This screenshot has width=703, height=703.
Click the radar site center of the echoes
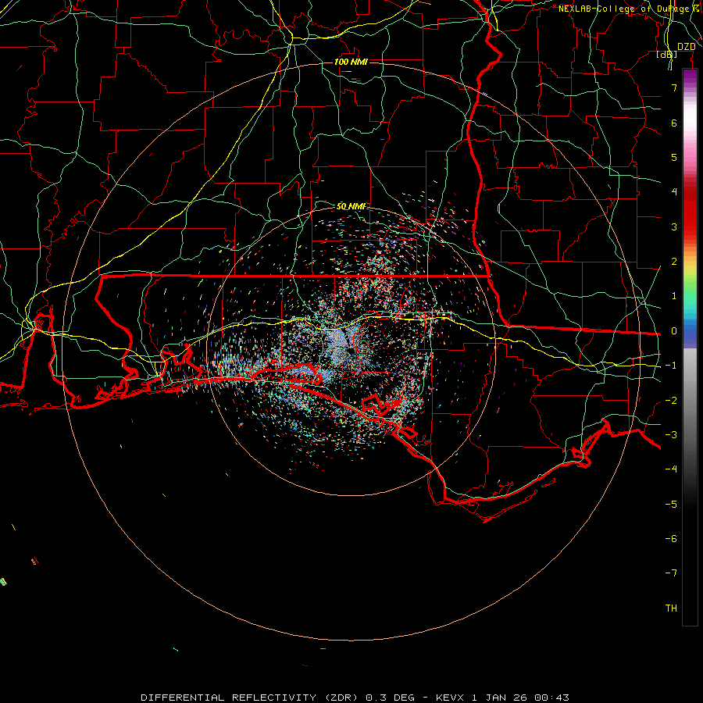[351, 351]
